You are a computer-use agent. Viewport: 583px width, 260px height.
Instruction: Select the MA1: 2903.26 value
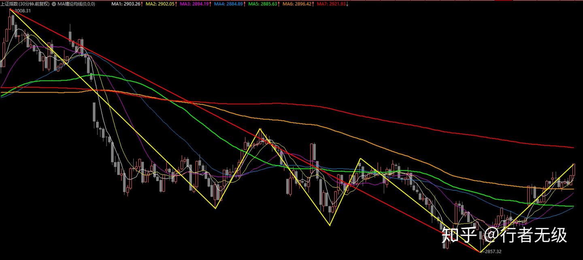tap(126, 4)
